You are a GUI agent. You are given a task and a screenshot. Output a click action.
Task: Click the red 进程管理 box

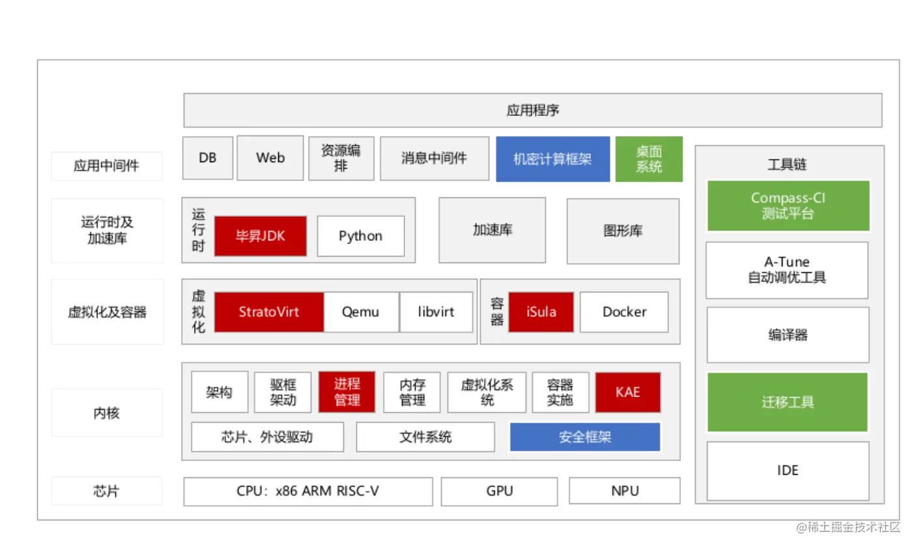point(347,392)
